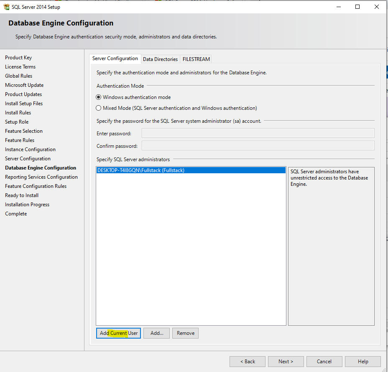
Task: Click Back to return to previous step
Action: coord(247,362)
